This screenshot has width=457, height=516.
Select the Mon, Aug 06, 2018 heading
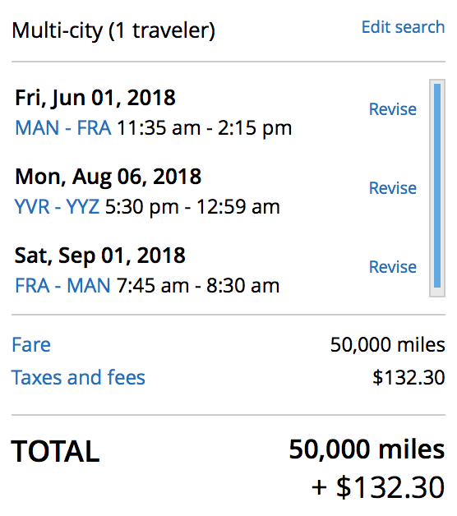[x=108, y=177]
